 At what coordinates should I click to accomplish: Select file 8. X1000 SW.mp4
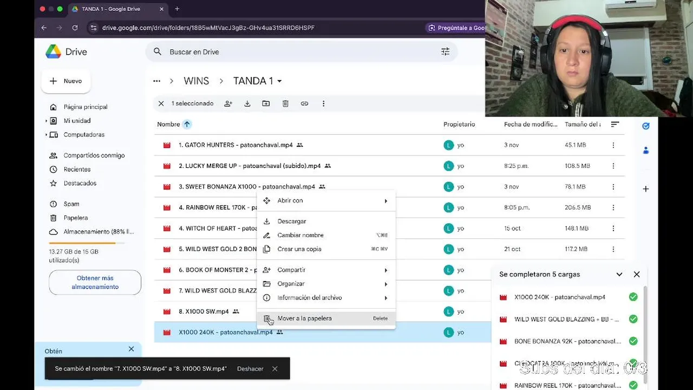tap(204, 311)
